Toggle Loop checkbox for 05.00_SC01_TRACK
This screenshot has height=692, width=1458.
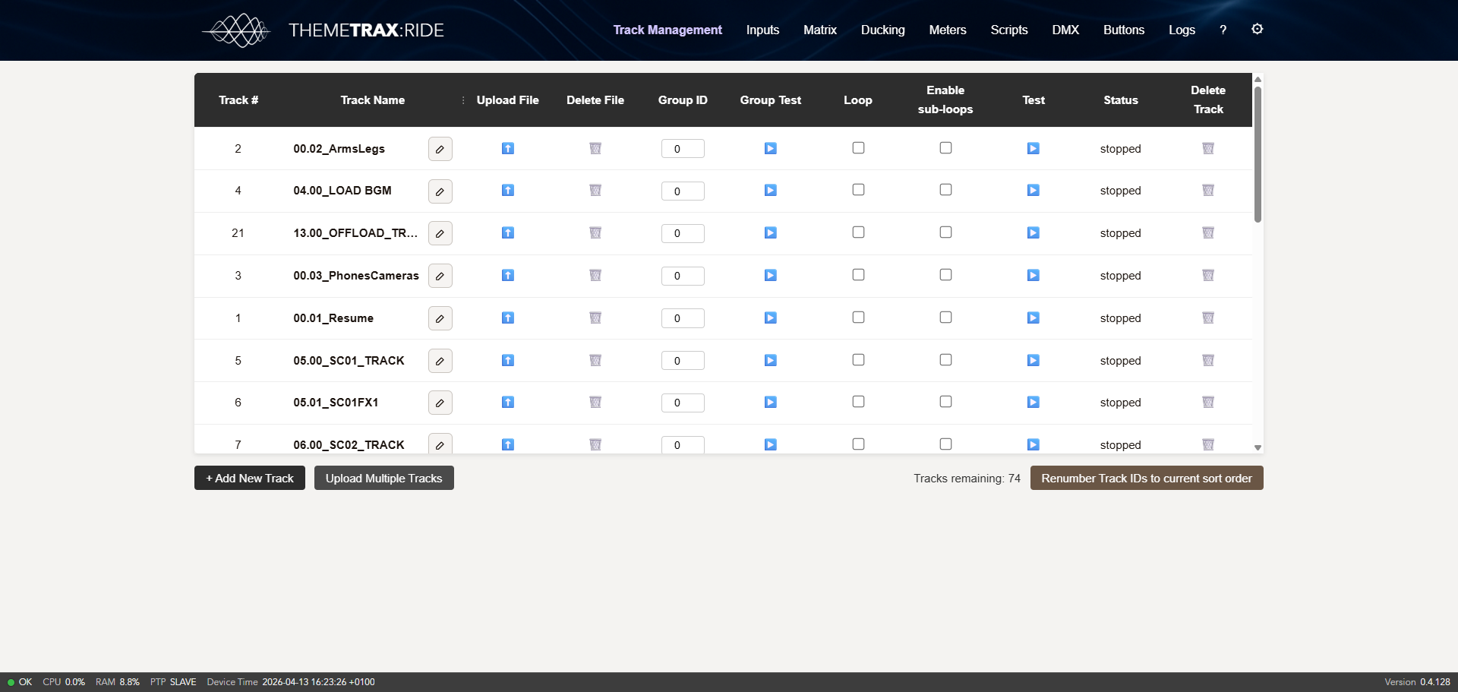[858, 360]
